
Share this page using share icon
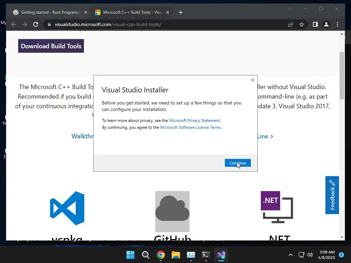pyautogui.click(x=291, y=24)
